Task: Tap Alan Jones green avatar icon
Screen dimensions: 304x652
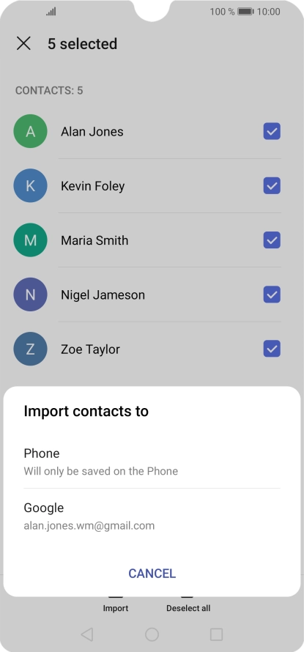Action: tap(30, 131)
